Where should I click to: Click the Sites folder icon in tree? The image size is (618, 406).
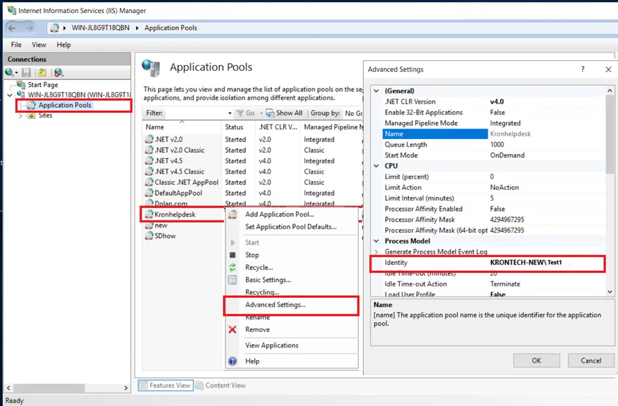(x=31, y=115)
